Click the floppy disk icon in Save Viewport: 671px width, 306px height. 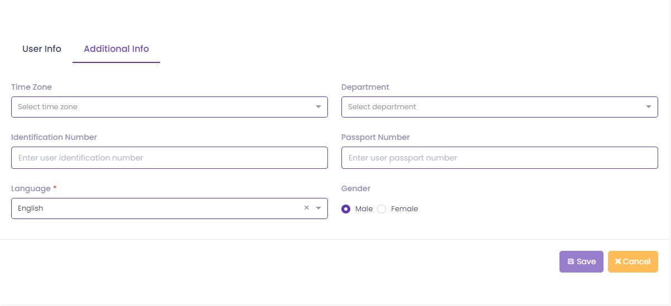[x=571, y=262]
